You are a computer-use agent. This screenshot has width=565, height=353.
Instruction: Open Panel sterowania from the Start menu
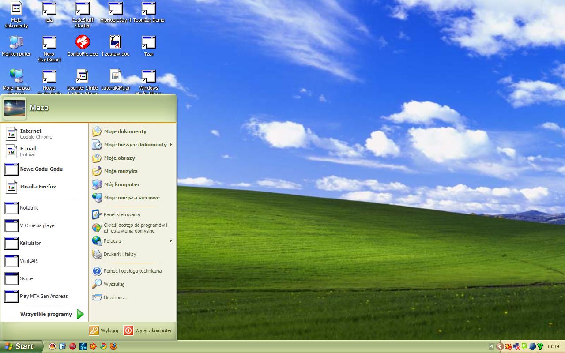pos(121,214)
